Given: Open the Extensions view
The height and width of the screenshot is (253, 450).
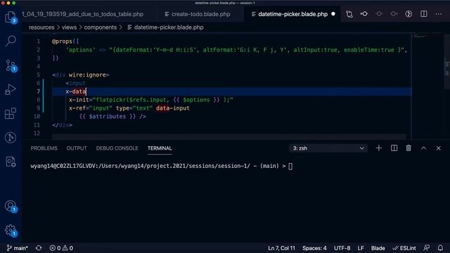Looking at the screenshot, I should tap(11, 114).
